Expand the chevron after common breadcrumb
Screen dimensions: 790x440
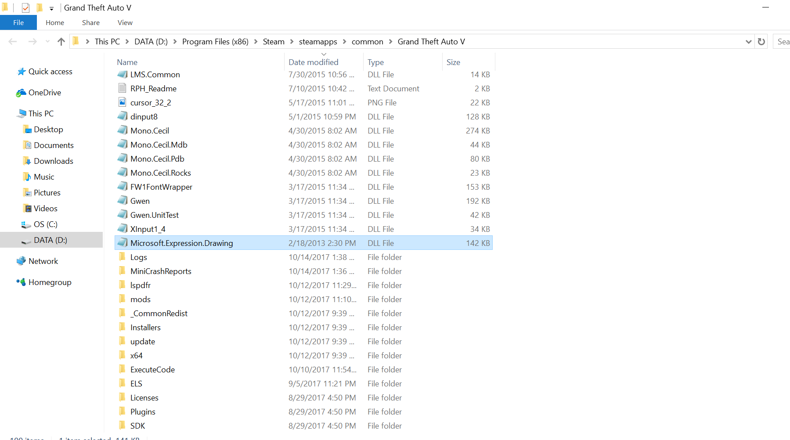390,42
